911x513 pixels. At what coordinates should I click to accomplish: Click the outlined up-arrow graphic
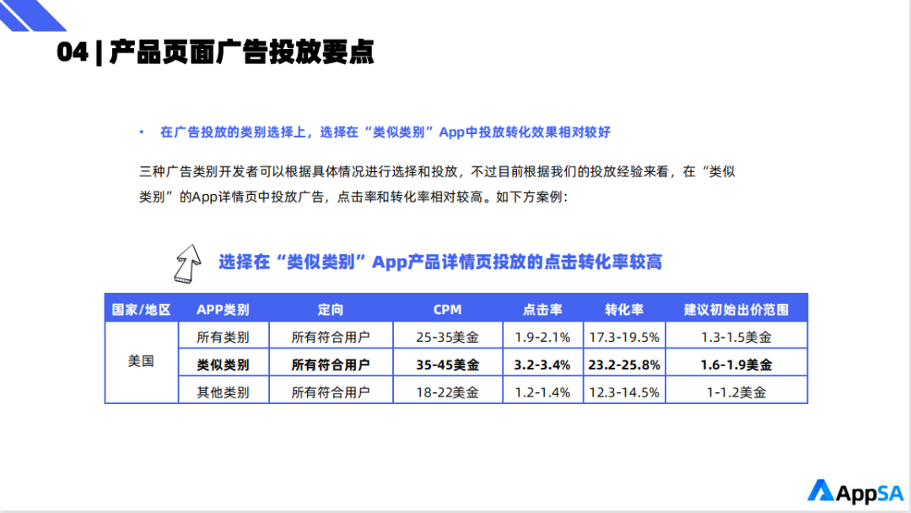coord(187,264)
